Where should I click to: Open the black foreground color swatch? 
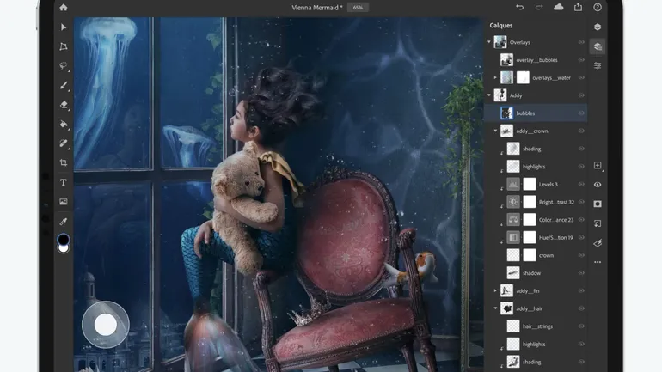[64, 239]
